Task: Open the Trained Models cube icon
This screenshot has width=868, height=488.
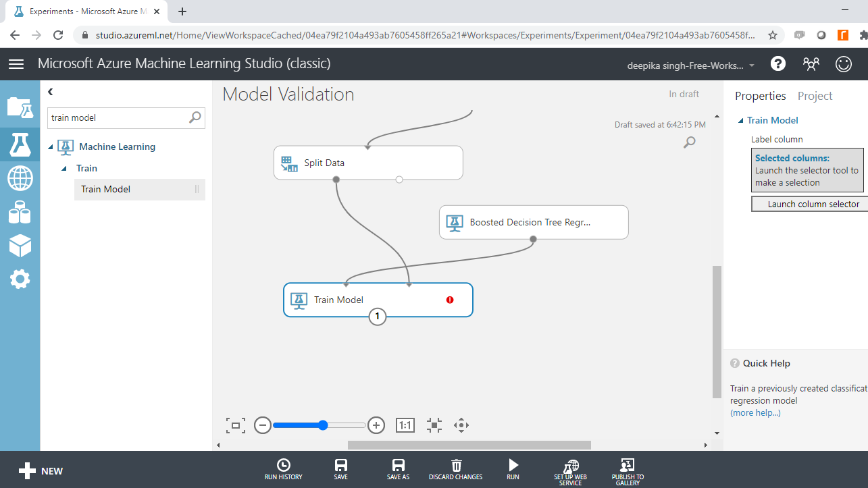Action: (20, 246)
